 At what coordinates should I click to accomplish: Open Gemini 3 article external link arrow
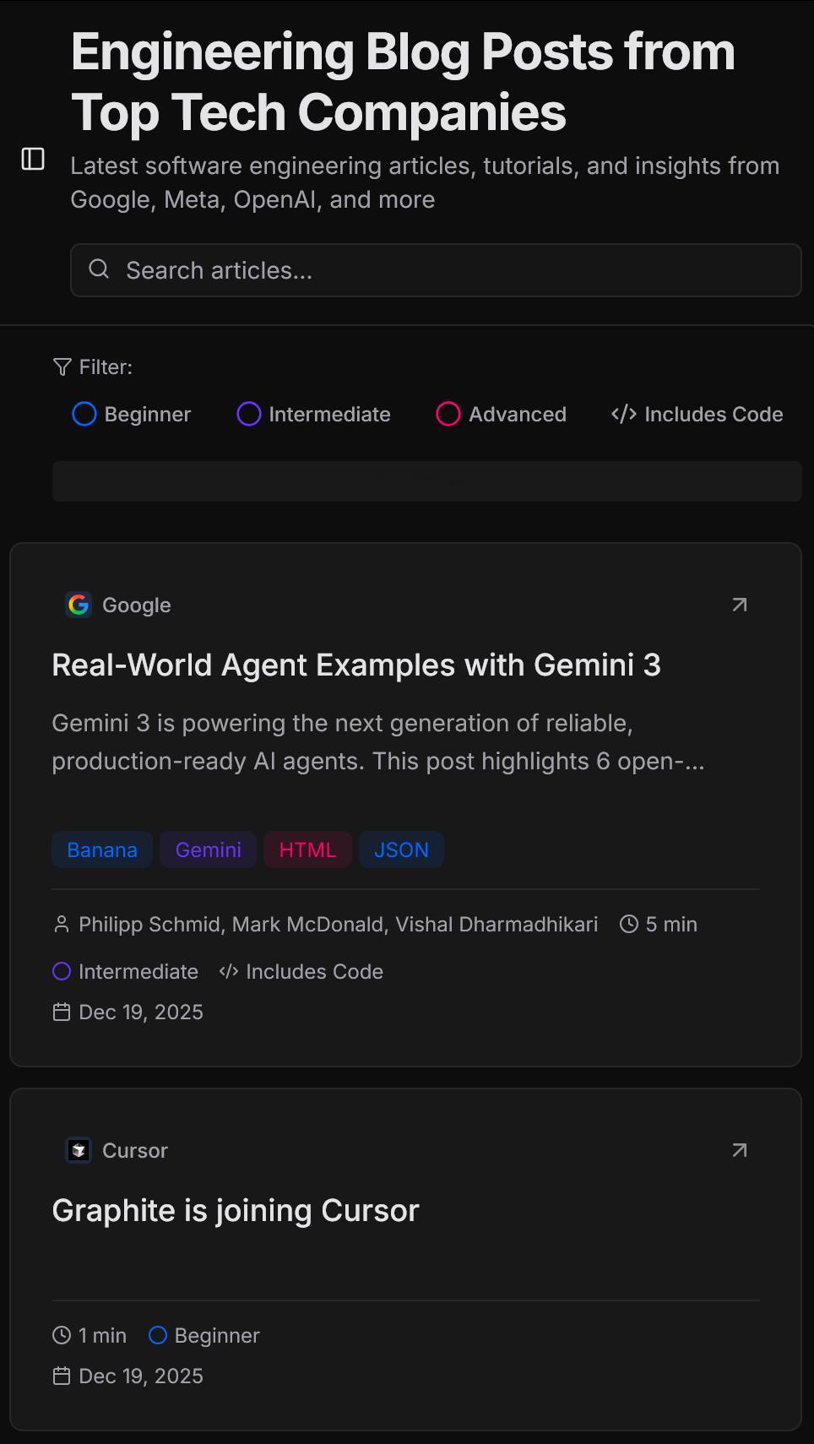tap(740, 605)
